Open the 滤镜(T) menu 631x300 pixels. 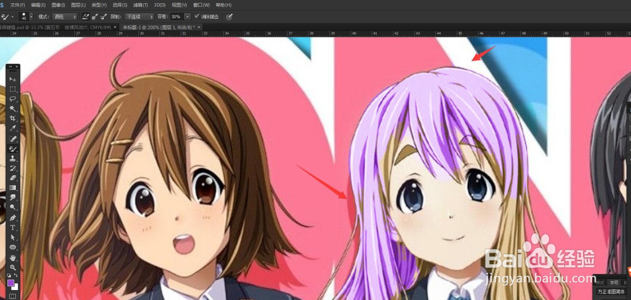[140, 5]
